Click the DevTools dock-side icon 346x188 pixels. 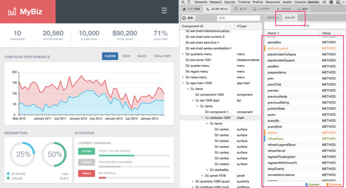click(338, 2)
